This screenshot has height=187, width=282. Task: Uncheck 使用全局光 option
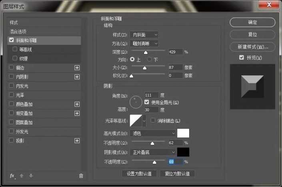[x=146, y=103]
